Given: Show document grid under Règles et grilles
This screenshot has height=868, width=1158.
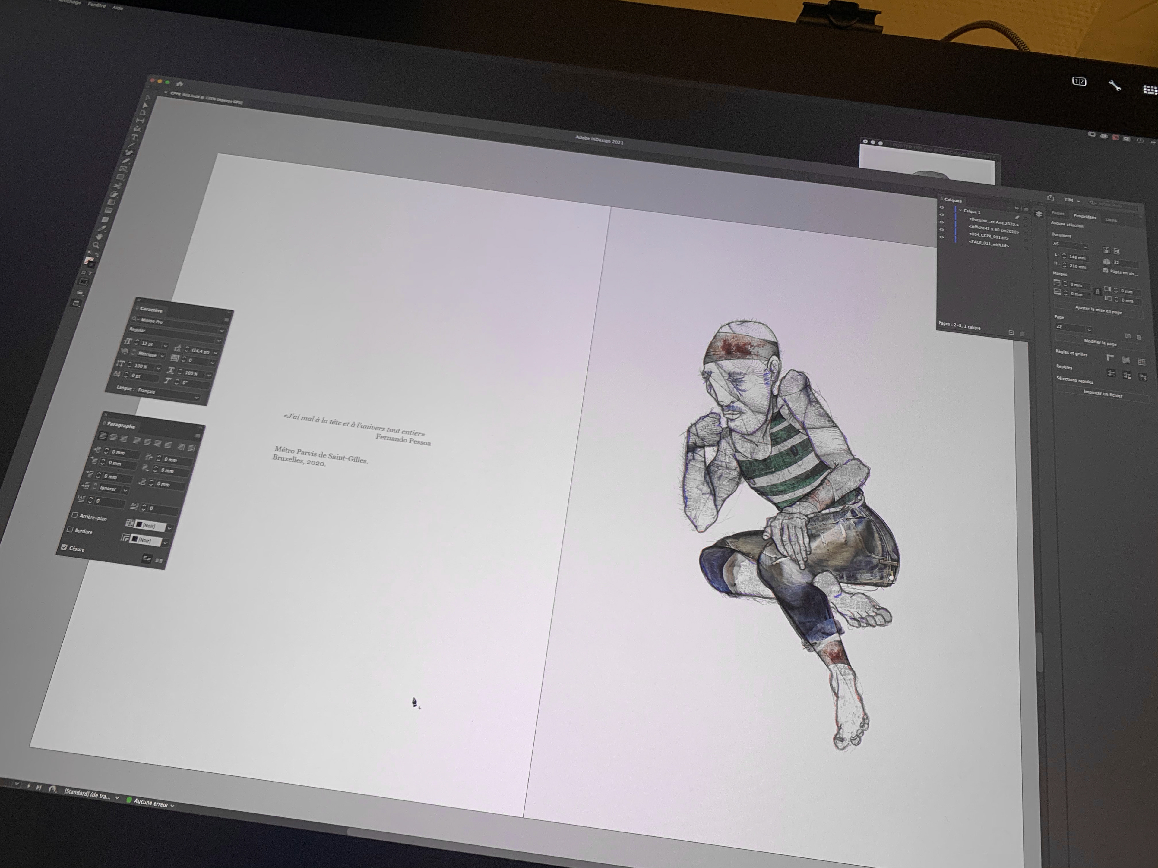Looking at the screenshot, I should (x=1141, y=362).
